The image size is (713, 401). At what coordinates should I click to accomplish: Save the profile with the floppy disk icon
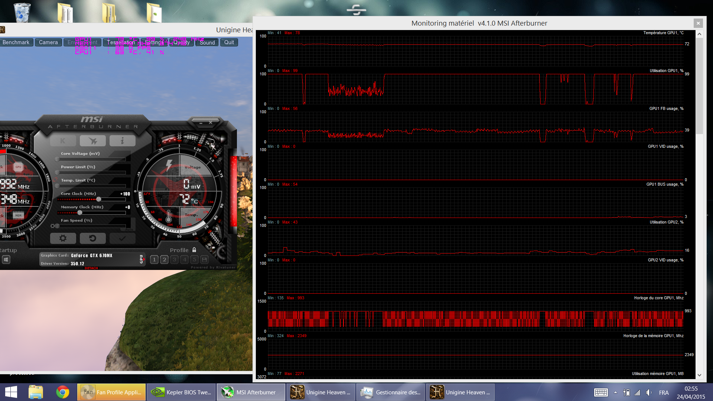click(x=205, y=260)
